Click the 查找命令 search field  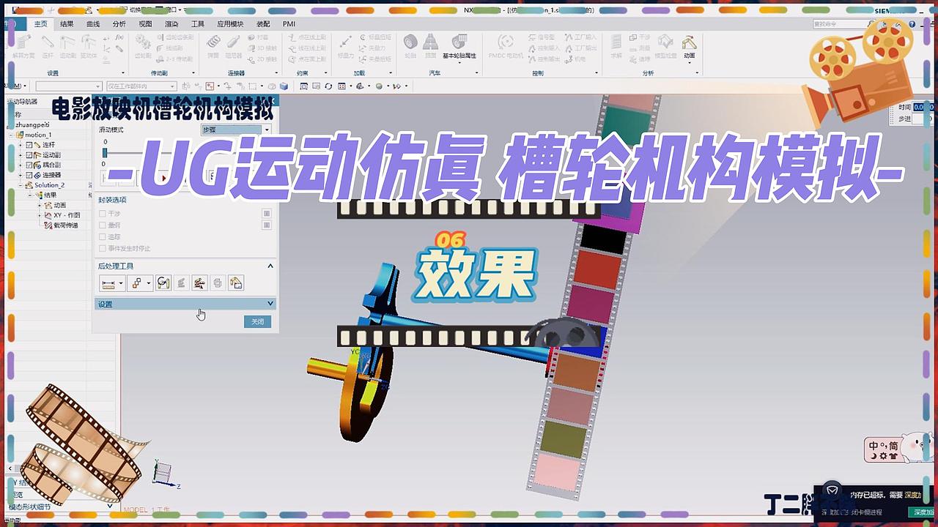[x=843, y=24]
